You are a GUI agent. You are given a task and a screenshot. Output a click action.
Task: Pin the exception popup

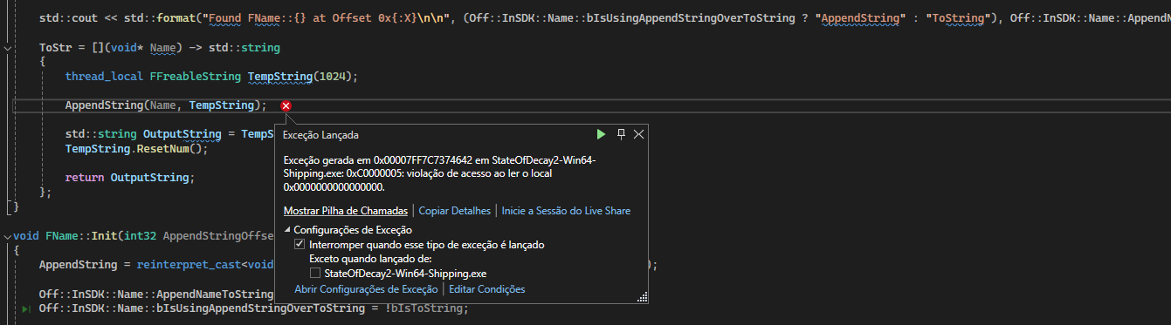[621, 134]
